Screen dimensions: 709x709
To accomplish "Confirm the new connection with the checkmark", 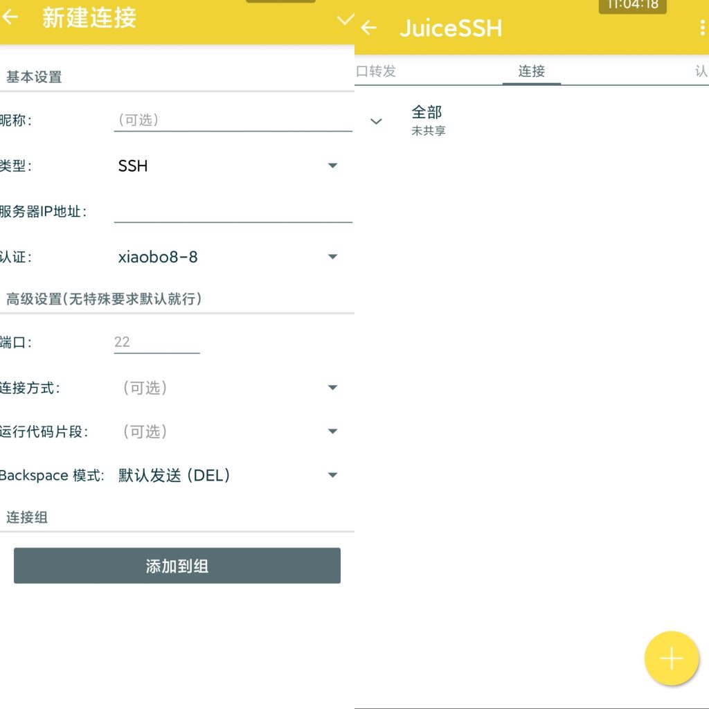I will [x=345, y=19].
